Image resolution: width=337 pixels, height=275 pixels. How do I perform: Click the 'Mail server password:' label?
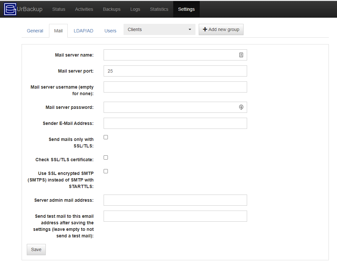(69, 107)
